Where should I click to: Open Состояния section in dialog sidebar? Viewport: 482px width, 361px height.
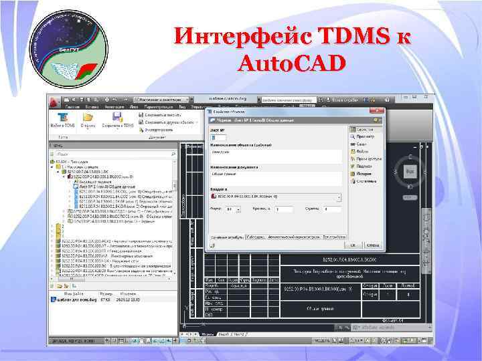point(364,181)
